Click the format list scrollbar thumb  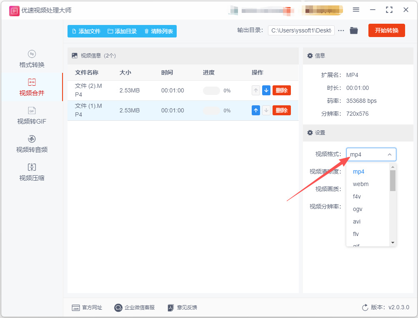pos(393,181)
